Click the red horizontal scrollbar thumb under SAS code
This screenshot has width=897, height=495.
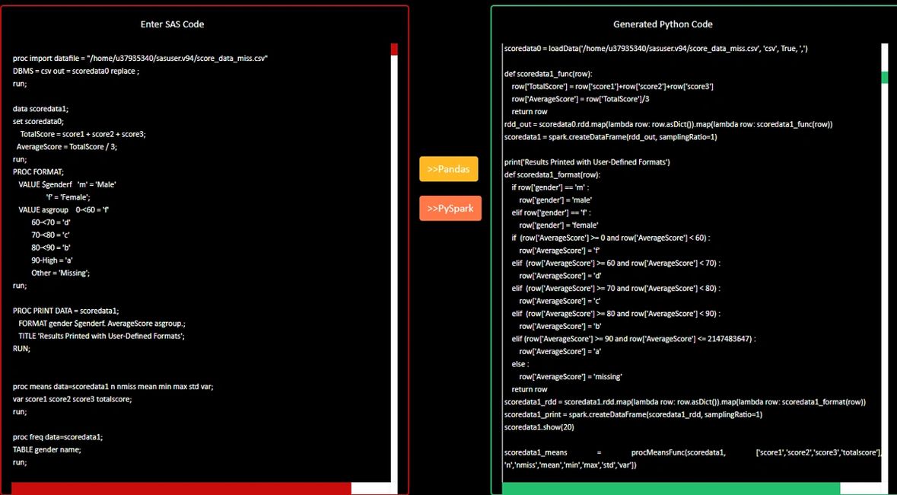click(181, 488)
